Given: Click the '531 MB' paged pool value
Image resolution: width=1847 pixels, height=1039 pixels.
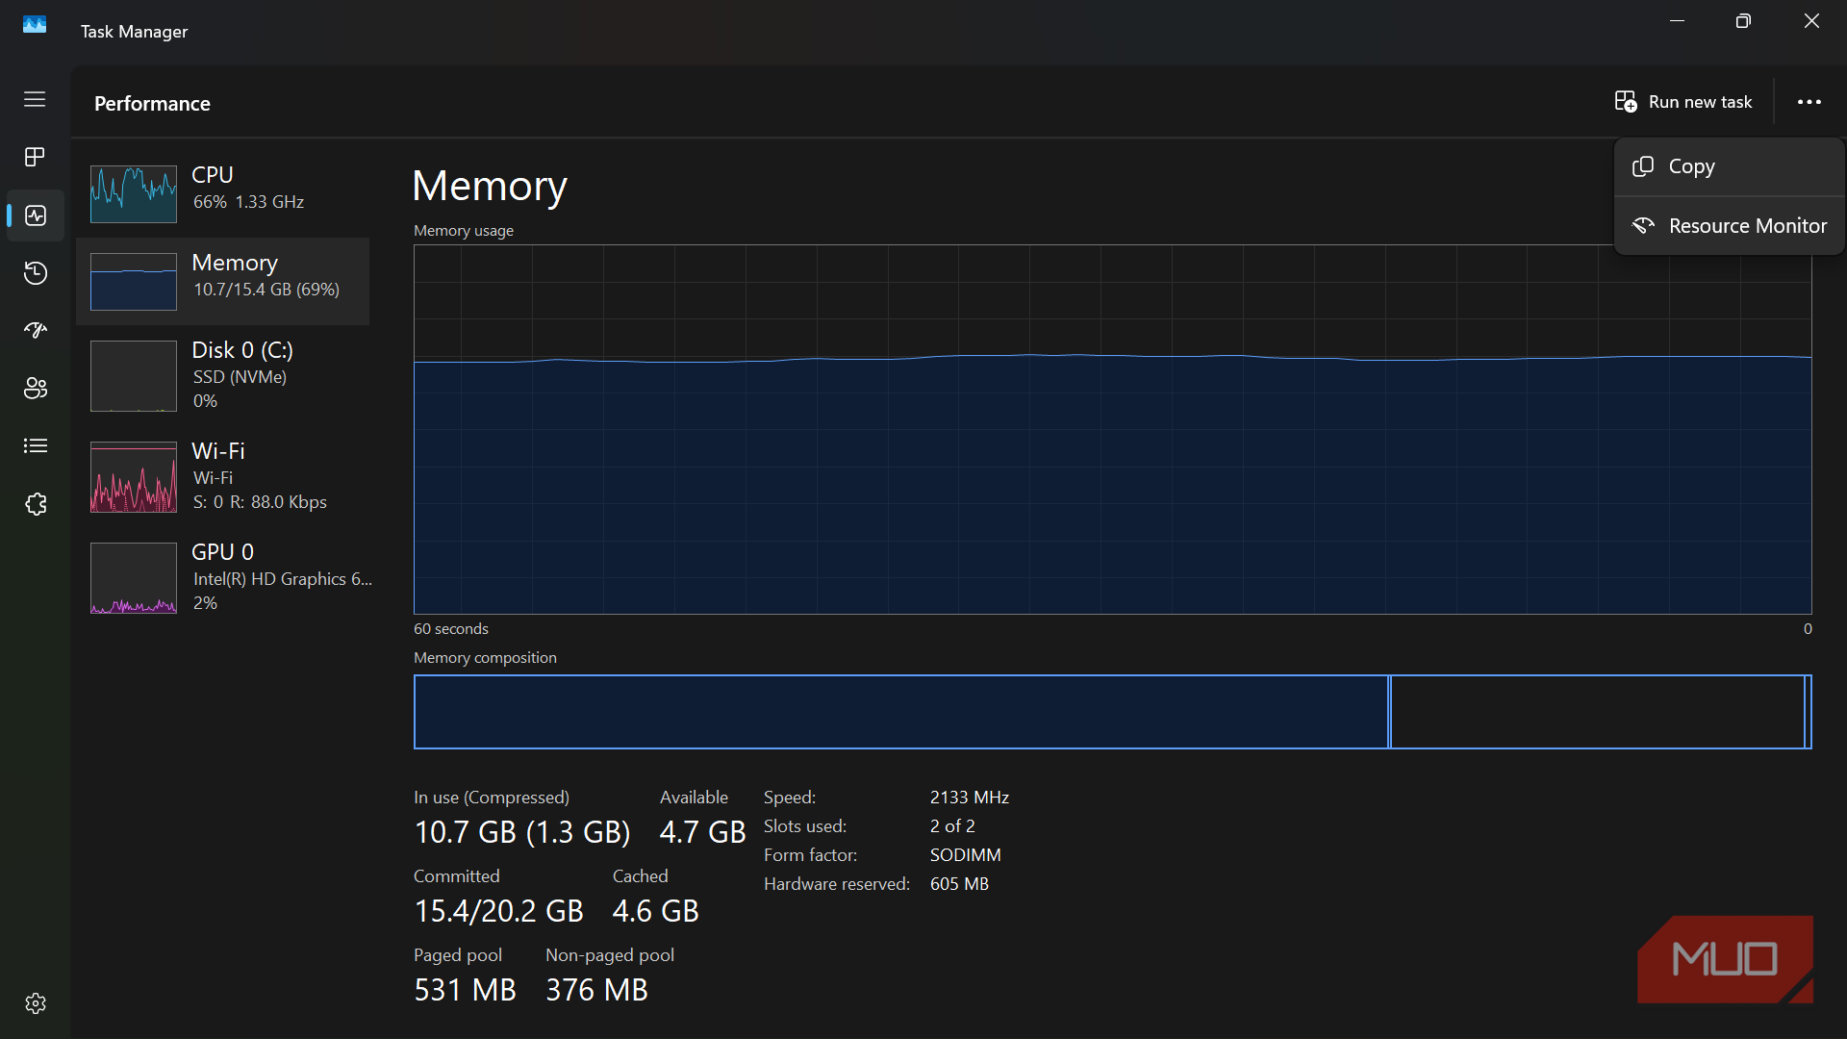Looking at the screenshot, I should click(465, 990).
